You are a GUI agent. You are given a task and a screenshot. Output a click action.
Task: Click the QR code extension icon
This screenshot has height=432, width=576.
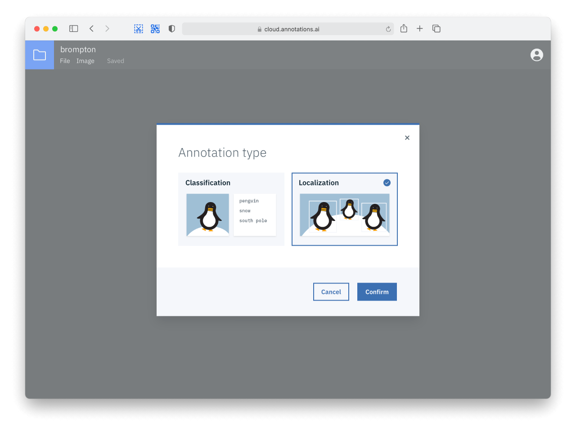tap(155, 29)
